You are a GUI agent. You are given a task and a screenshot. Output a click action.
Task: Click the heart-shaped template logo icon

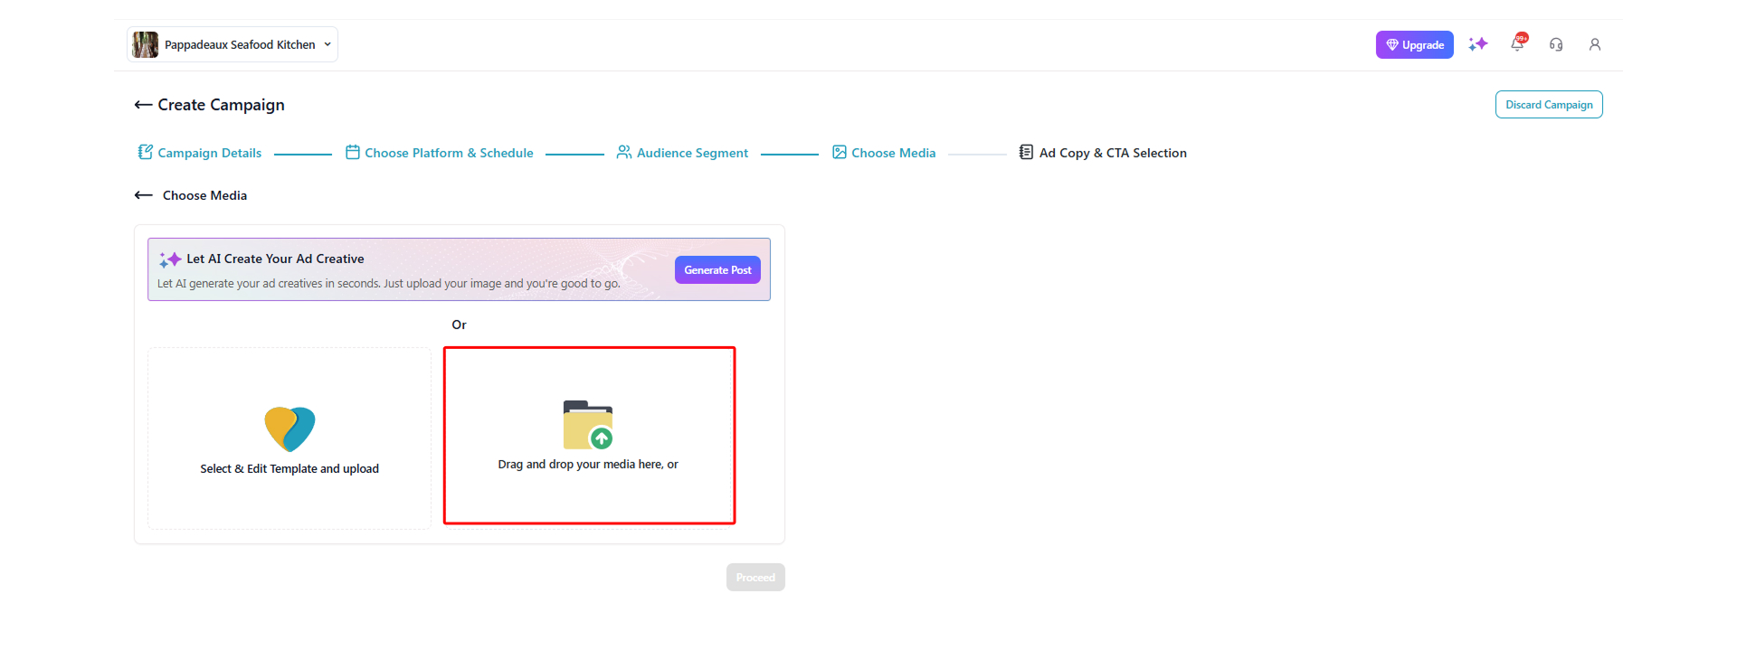pos(289,429)
